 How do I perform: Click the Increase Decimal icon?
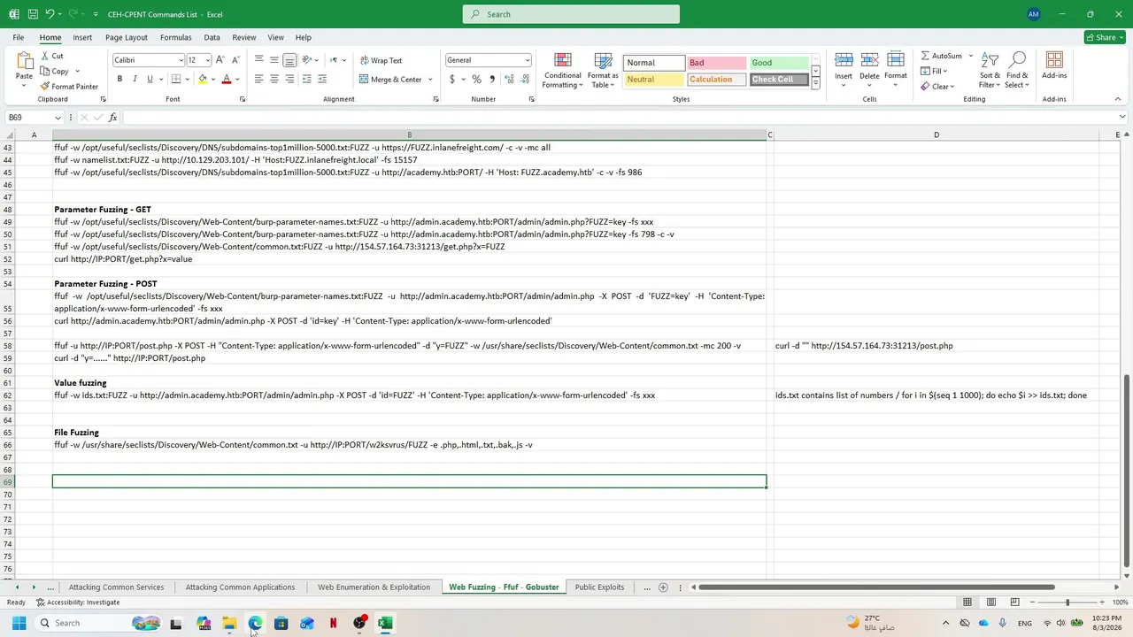pos(509,79)
